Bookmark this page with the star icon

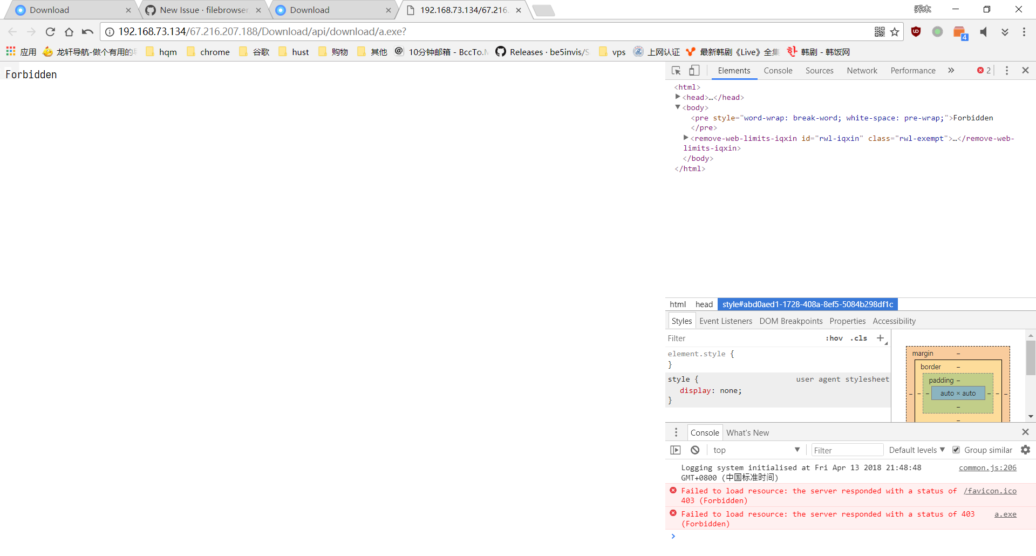[895, 32]
